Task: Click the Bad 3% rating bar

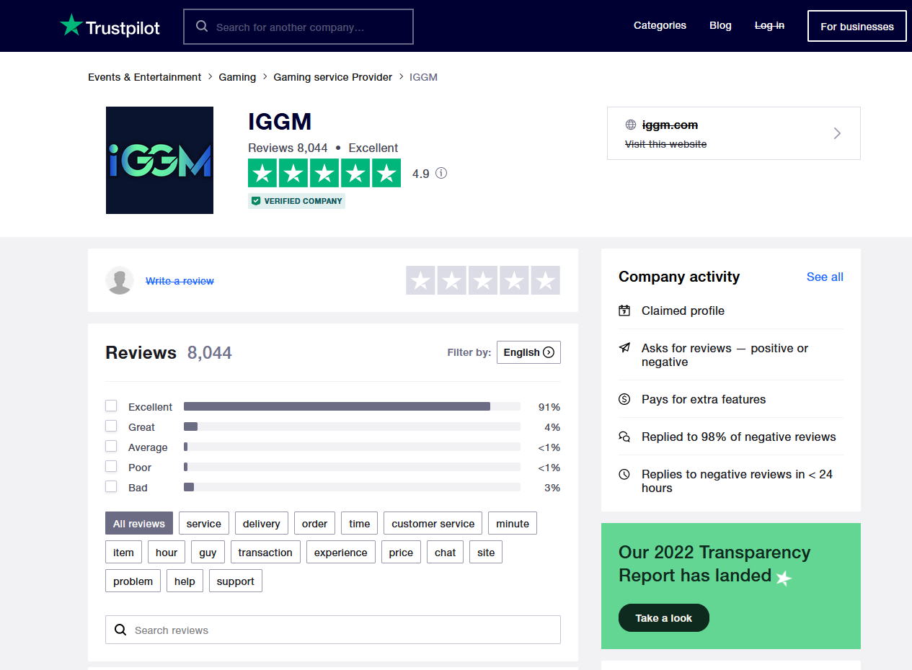Action: pos(352,487)
